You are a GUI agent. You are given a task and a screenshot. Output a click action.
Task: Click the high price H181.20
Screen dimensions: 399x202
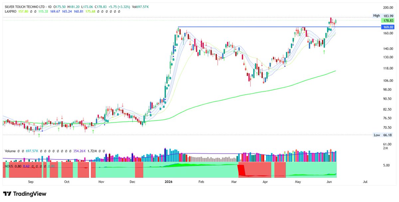pos(73,7)
